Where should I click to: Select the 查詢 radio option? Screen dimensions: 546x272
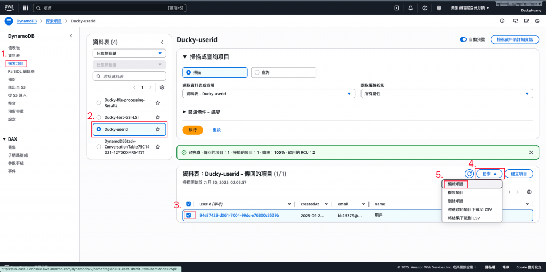(258, 72)
